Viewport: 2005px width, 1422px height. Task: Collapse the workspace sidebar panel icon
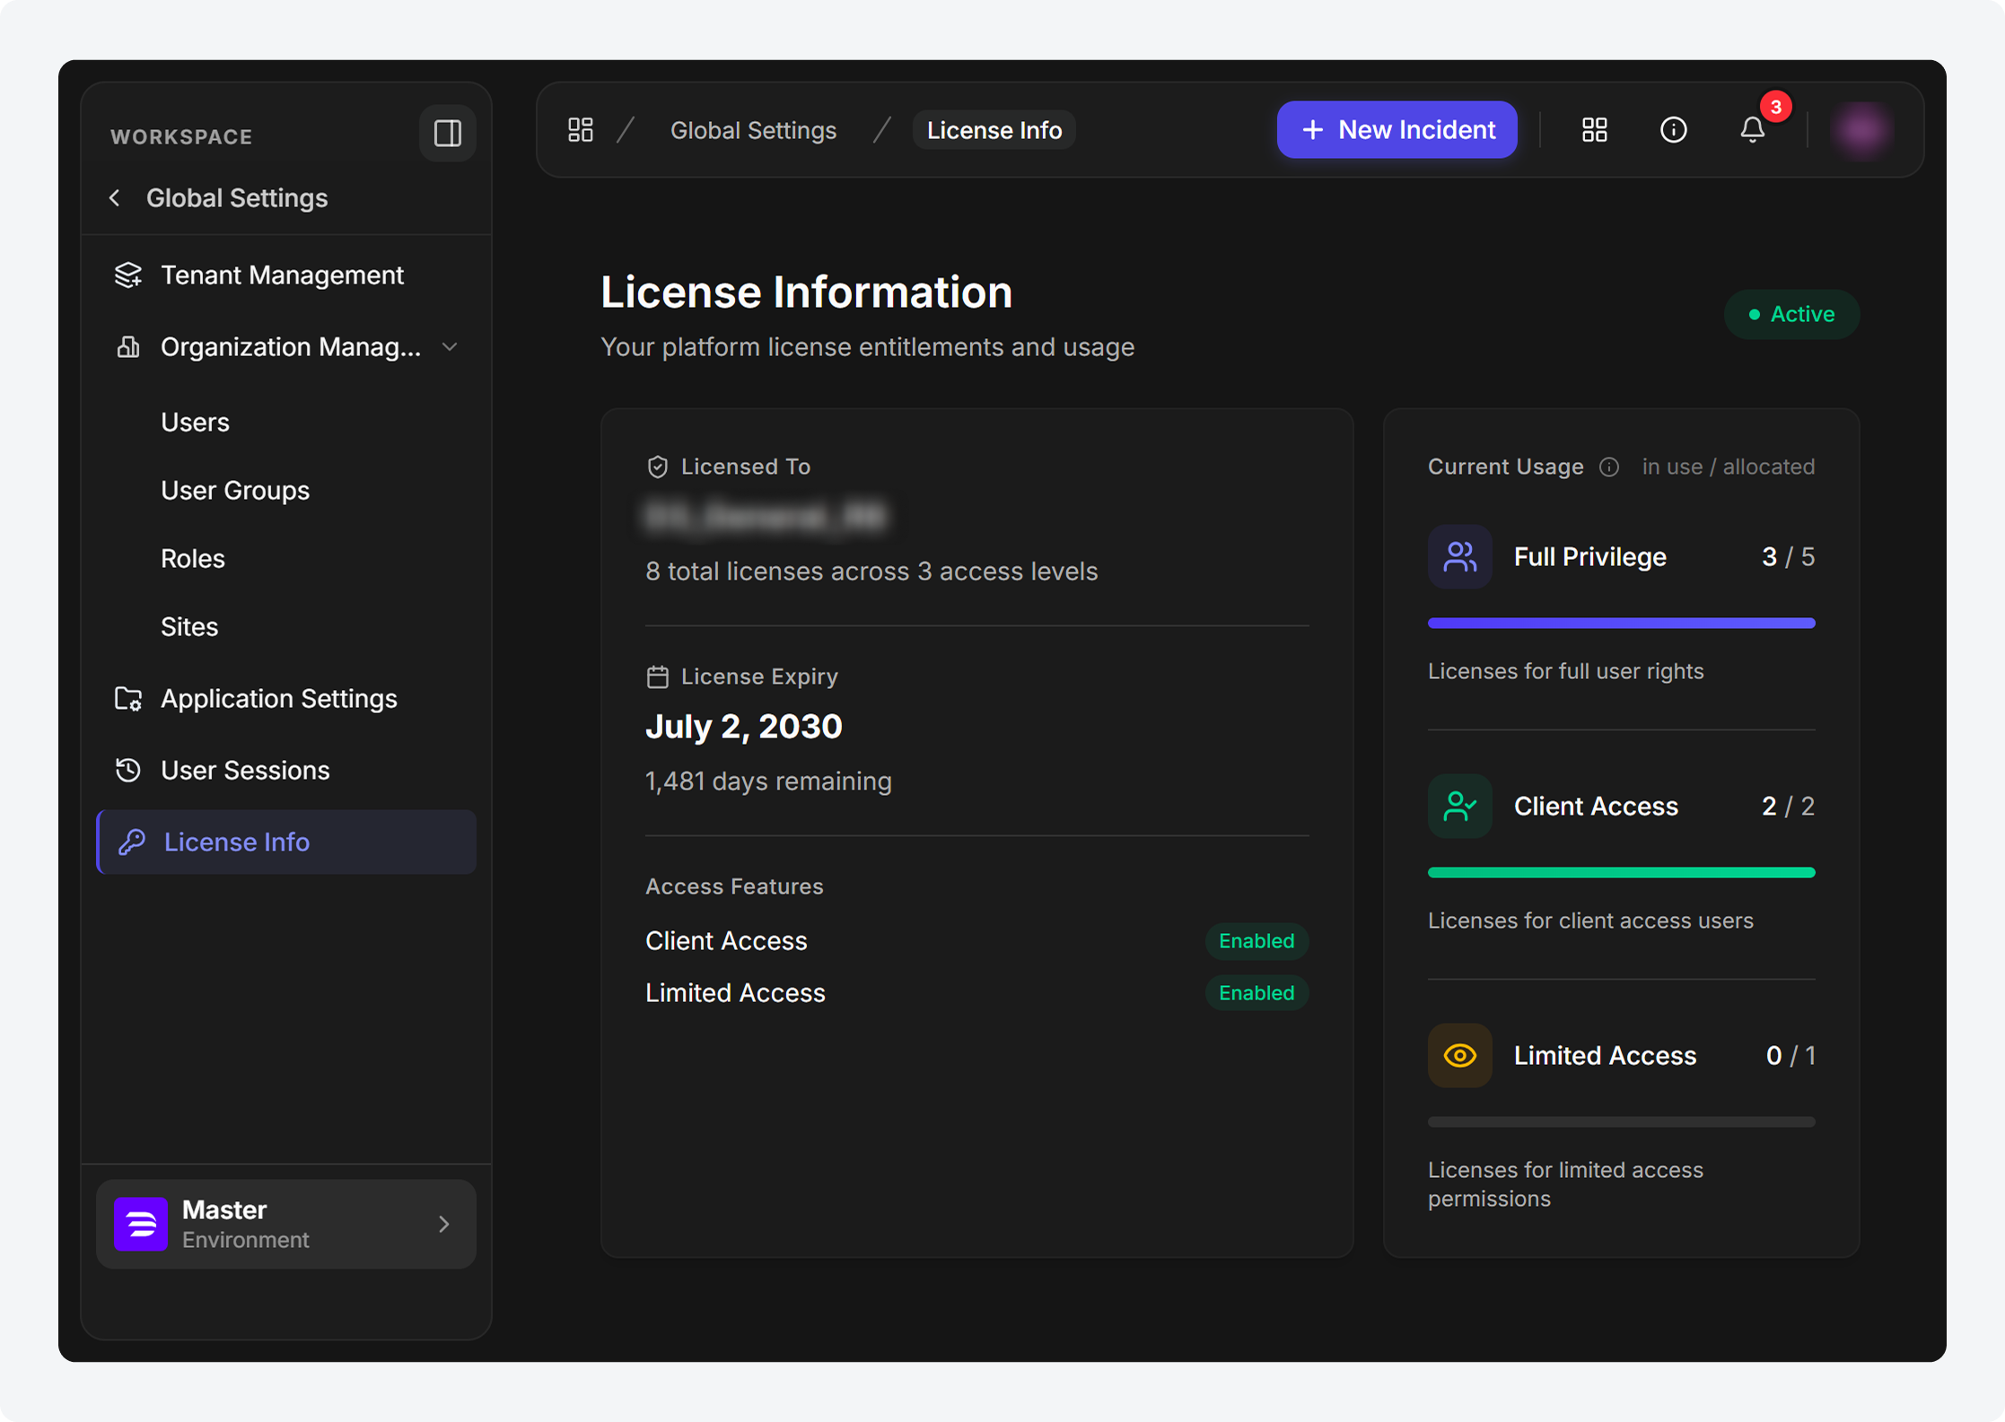coord(447,134)
